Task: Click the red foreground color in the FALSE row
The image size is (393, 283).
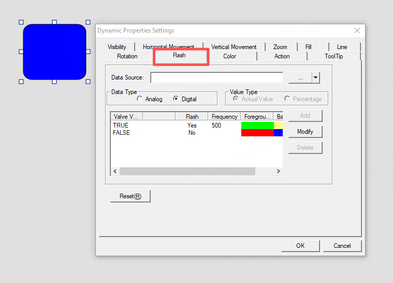Action: click(257, 133)
